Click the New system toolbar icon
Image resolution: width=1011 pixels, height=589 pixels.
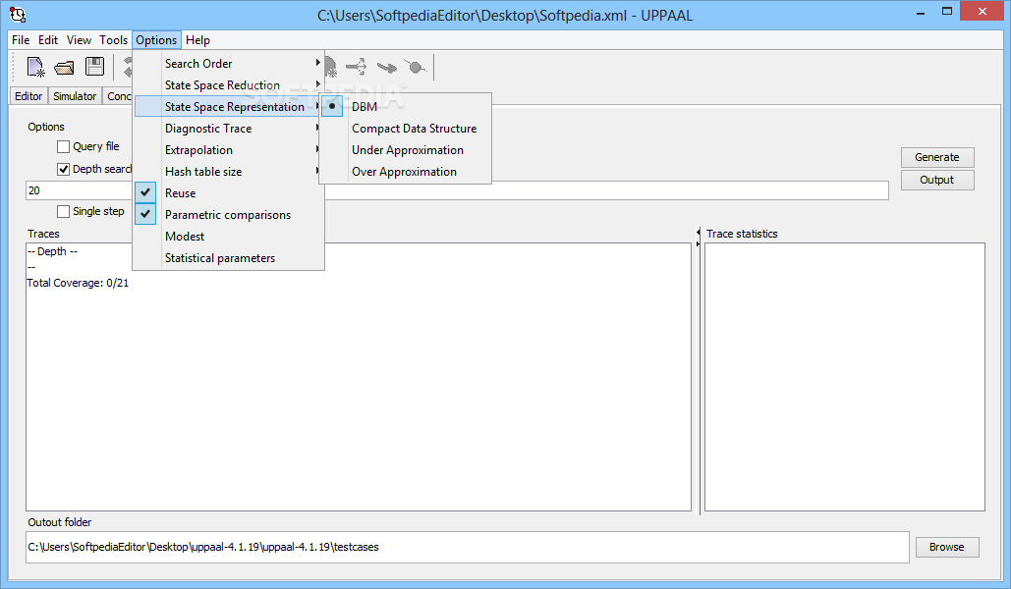point(35,67)
